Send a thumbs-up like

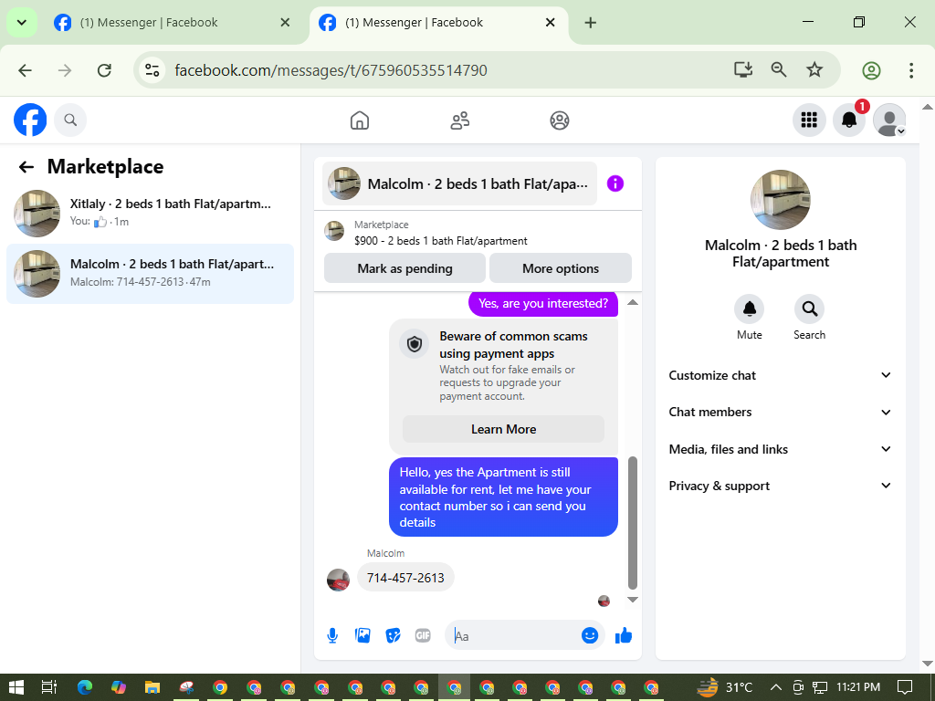coord(623,635)
